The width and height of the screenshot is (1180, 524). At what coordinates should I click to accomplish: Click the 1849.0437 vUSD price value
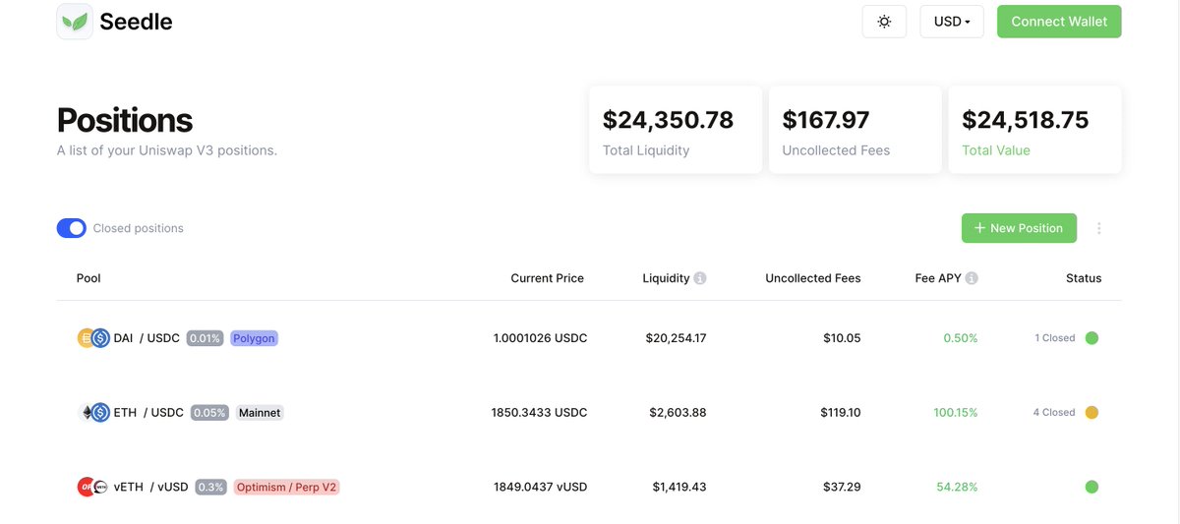pos(540,487)
